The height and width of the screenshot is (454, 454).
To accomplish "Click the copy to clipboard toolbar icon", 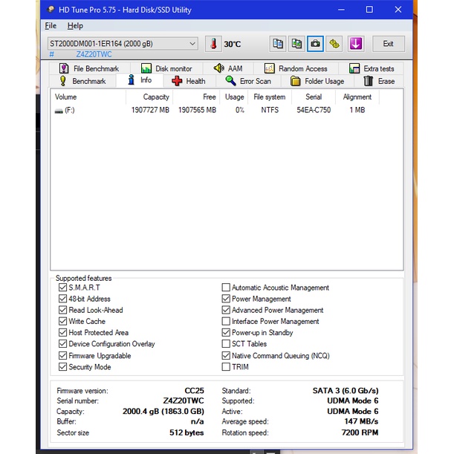I will click(278, 44).
